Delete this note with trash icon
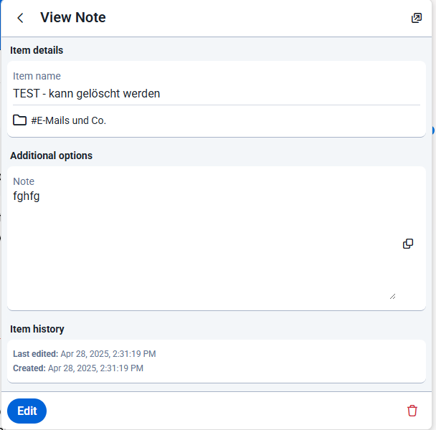 (x=412, y=411)
